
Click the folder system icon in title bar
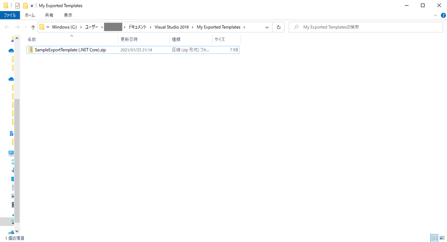pyautogui.click(x=6, y=6)
